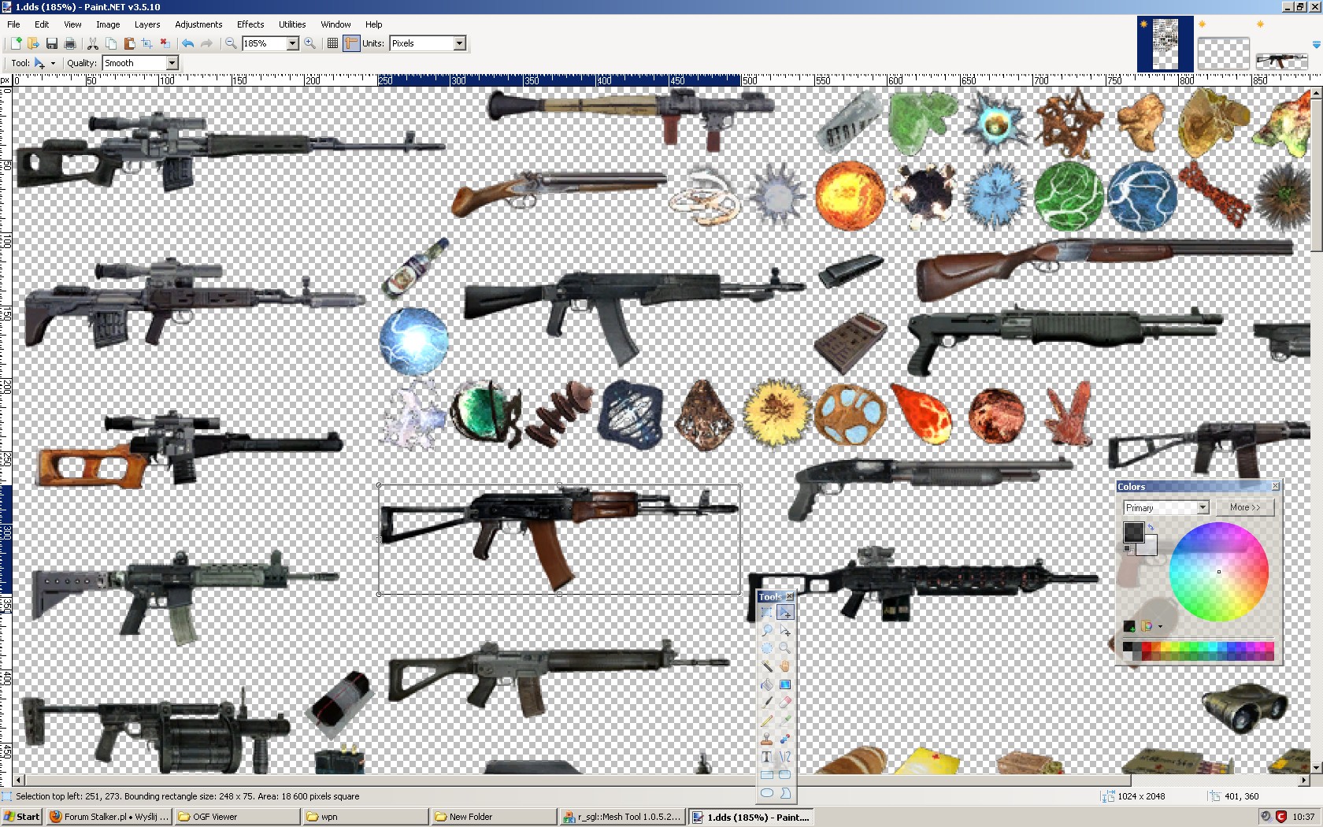Select the Text tool
Screen dimensions: 1323x827
pos(767,758)
